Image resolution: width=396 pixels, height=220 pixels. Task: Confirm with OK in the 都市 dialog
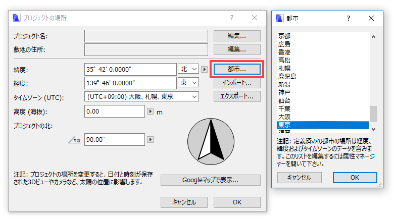click(x=355, y=178)
